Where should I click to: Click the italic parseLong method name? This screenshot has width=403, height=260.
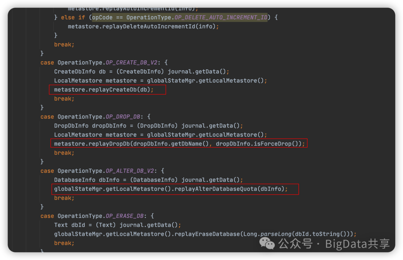click(x=276, y=234)
